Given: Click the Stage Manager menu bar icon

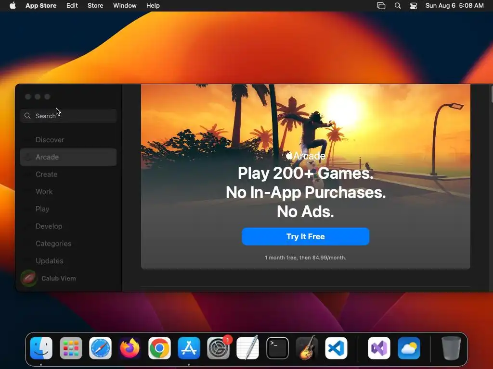Looking at the screenshot, I should pyautogui.click(x=381, y=6).
